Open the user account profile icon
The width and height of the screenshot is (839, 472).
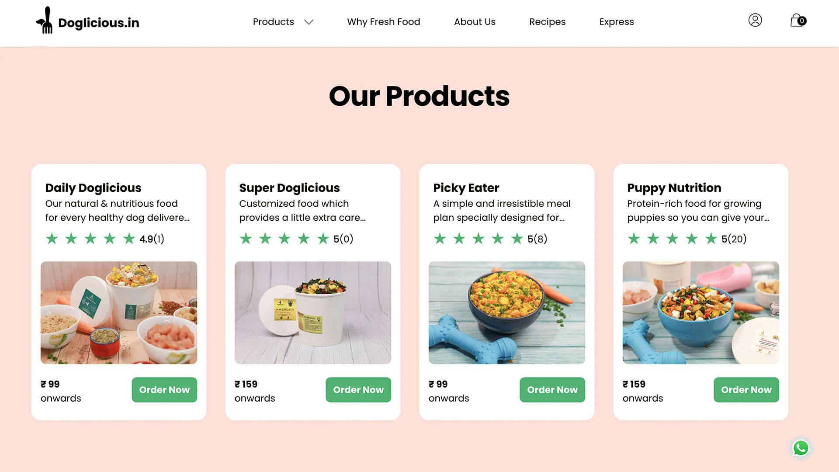click(755, 20)
